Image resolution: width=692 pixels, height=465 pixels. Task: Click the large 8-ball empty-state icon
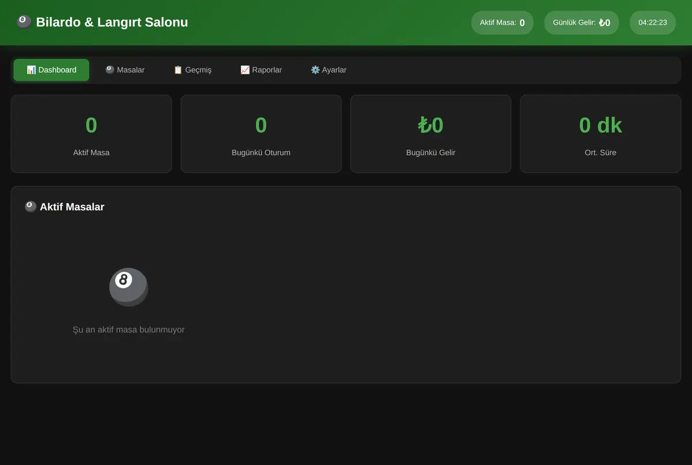click(129, 287)
